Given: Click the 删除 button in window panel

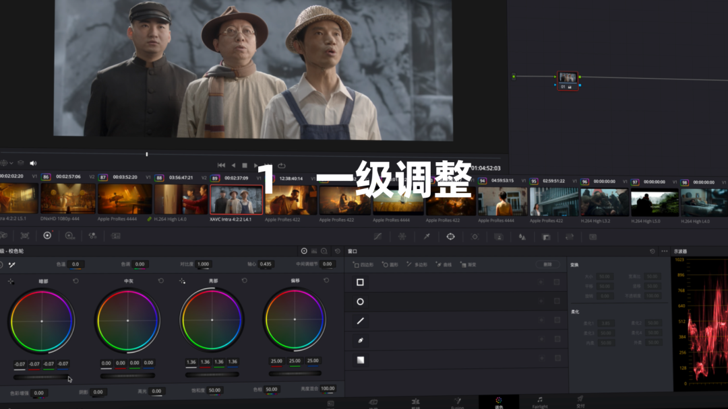Looking at the screenshot, I should click(x=547, y=264).
